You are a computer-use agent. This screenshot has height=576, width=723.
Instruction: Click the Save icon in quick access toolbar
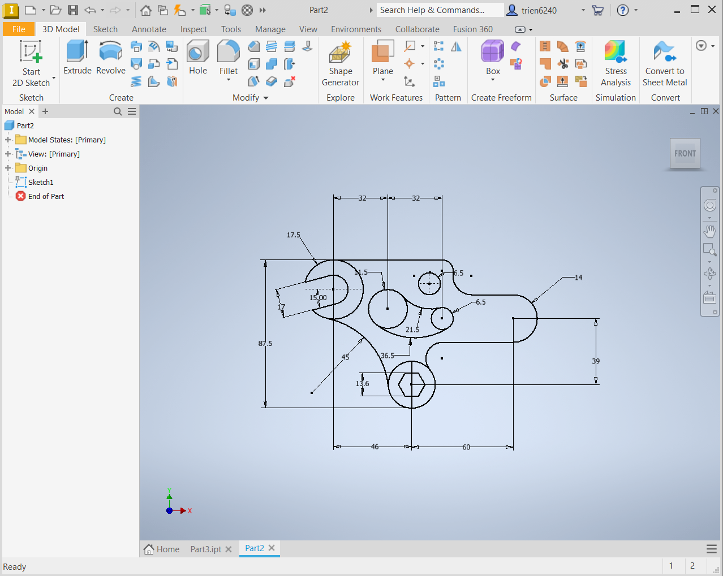(73, 10)
